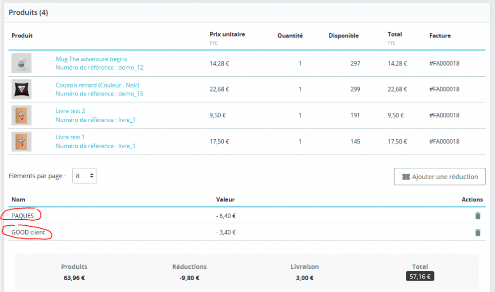Click unit price 17,50 € of Livre test 1
495x292 pixels.
[219, 142]
